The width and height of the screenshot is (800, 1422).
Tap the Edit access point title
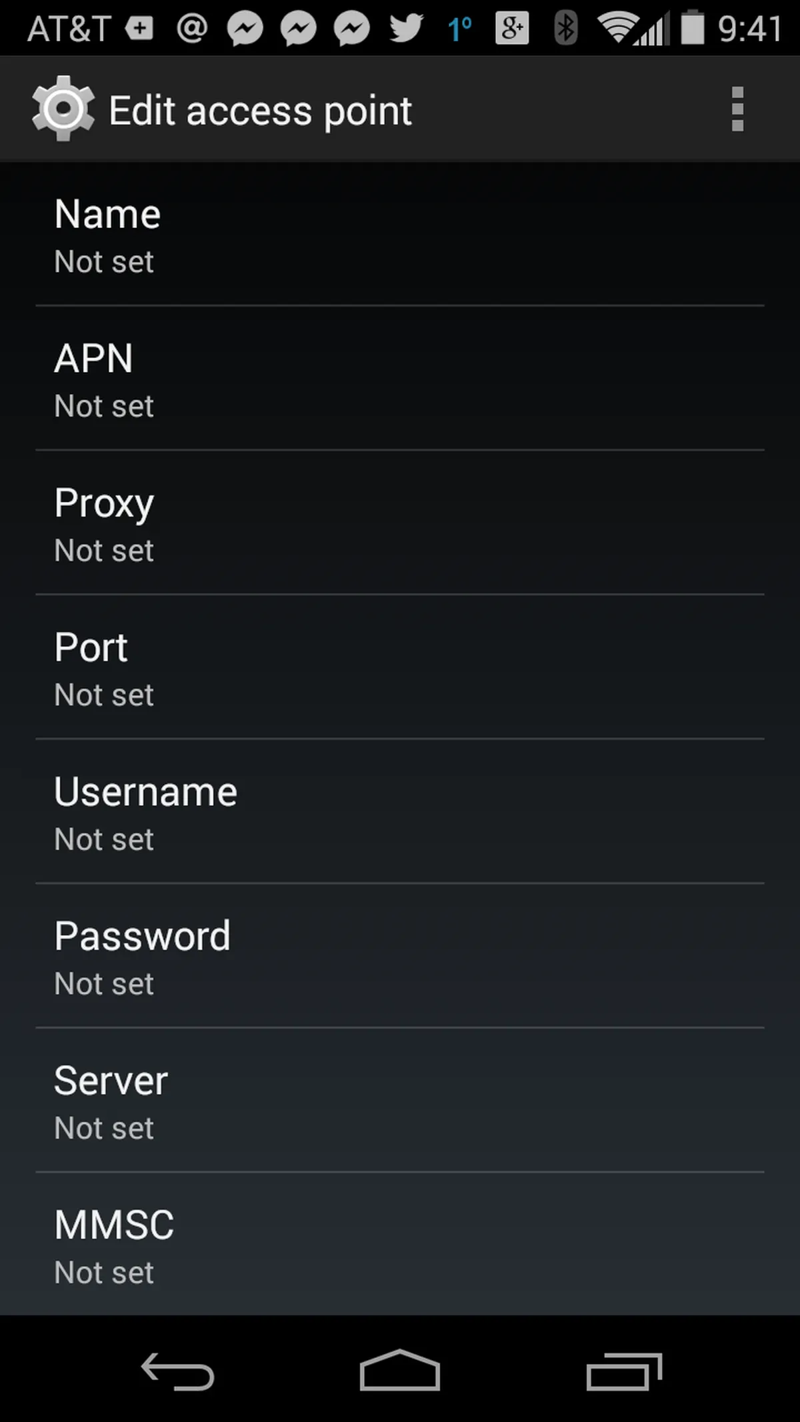[260, 111]
